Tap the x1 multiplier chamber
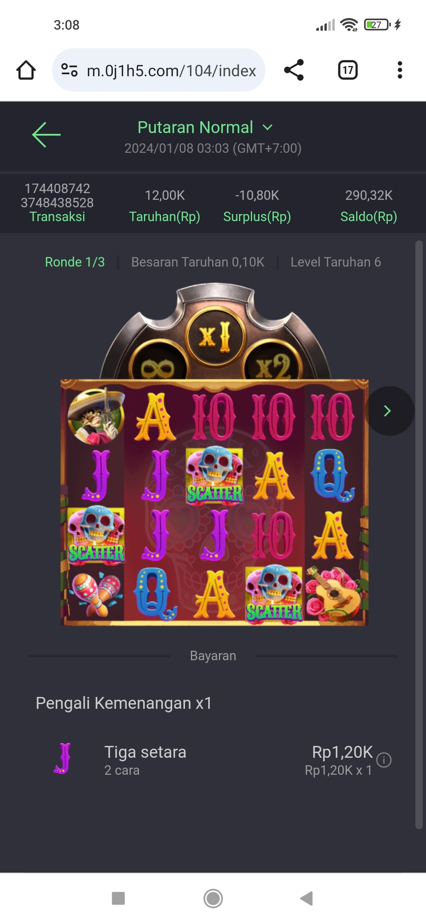This screenshot has width=426, height=924. pyautogui.click(x=215, y=336)
